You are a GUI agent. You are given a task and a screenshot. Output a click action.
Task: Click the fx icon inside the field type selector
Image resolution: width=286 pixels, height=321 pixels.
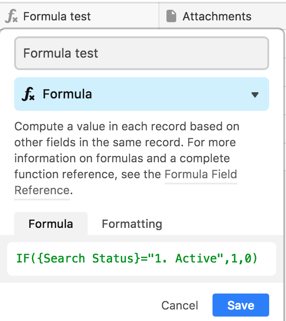click(28, 94)
